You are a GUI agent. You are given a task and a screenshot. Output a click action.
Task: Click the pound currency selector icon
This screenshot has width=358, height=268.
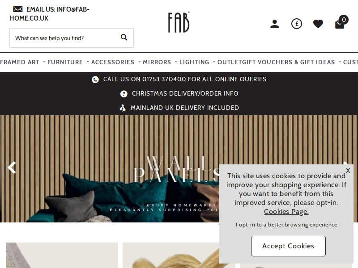297,24
